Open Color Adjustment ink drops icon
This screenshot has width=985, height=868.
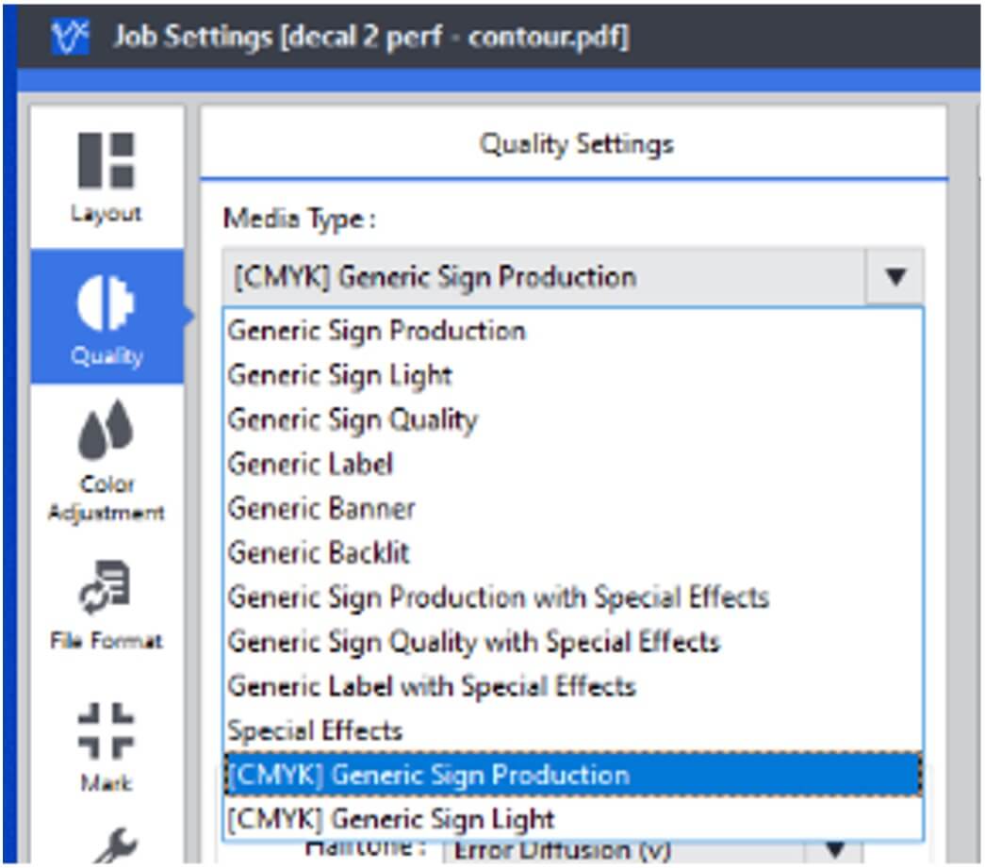pyautogui.click(x=107, y=430)
